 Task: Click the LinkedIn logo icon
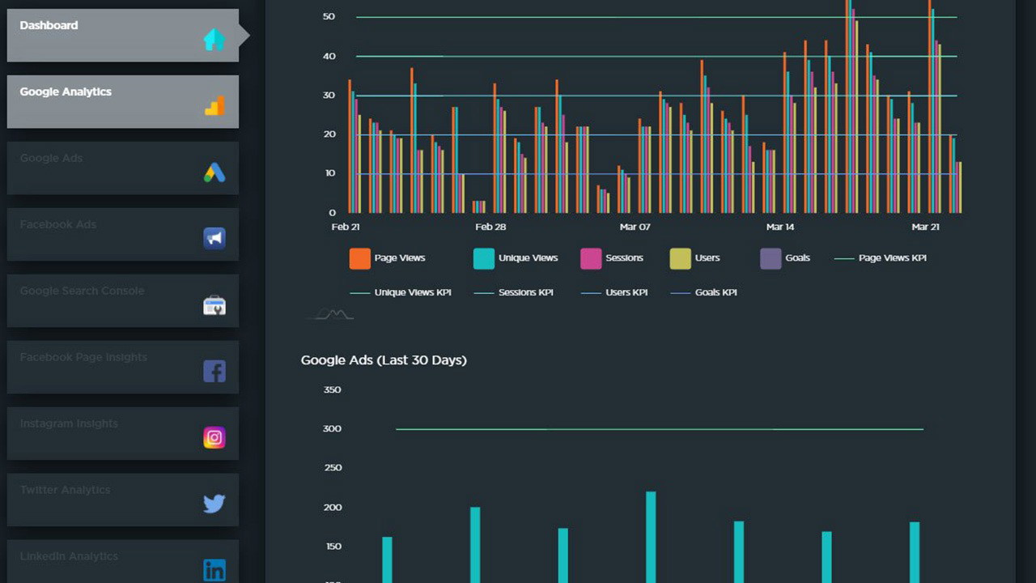pos(214,570)
